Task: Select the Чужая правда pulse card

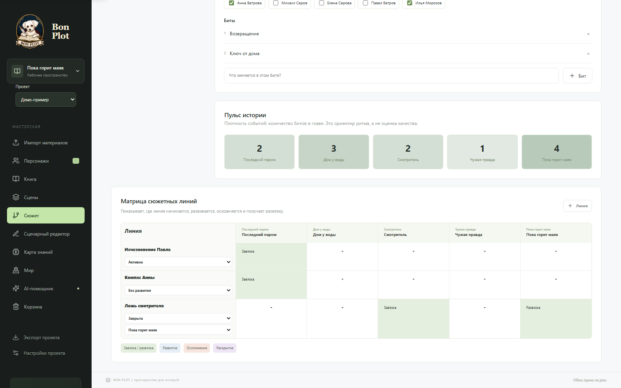Action: (x=482, y=152)
